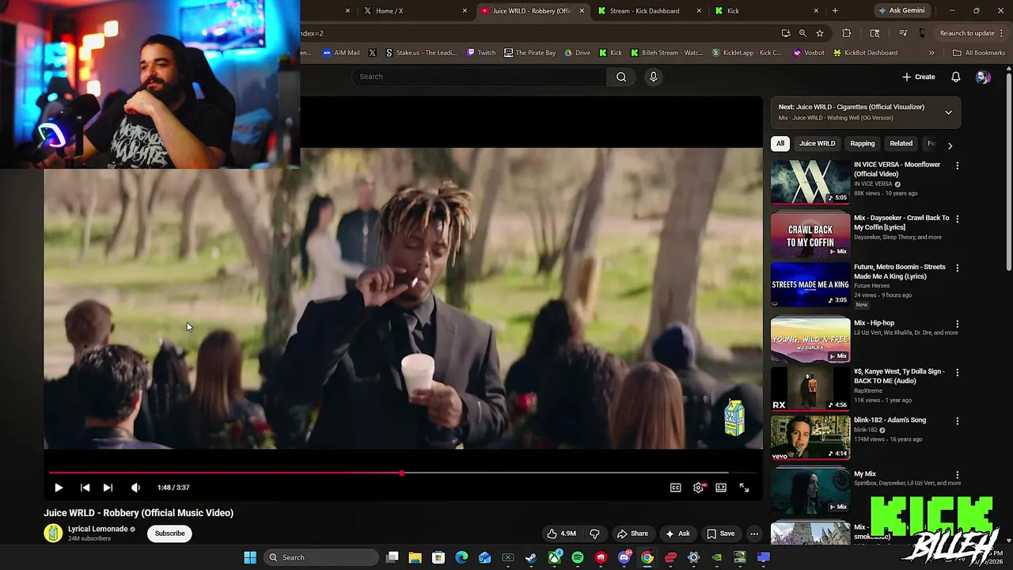Open menu for Streets Made Me A King

[957, 268]
